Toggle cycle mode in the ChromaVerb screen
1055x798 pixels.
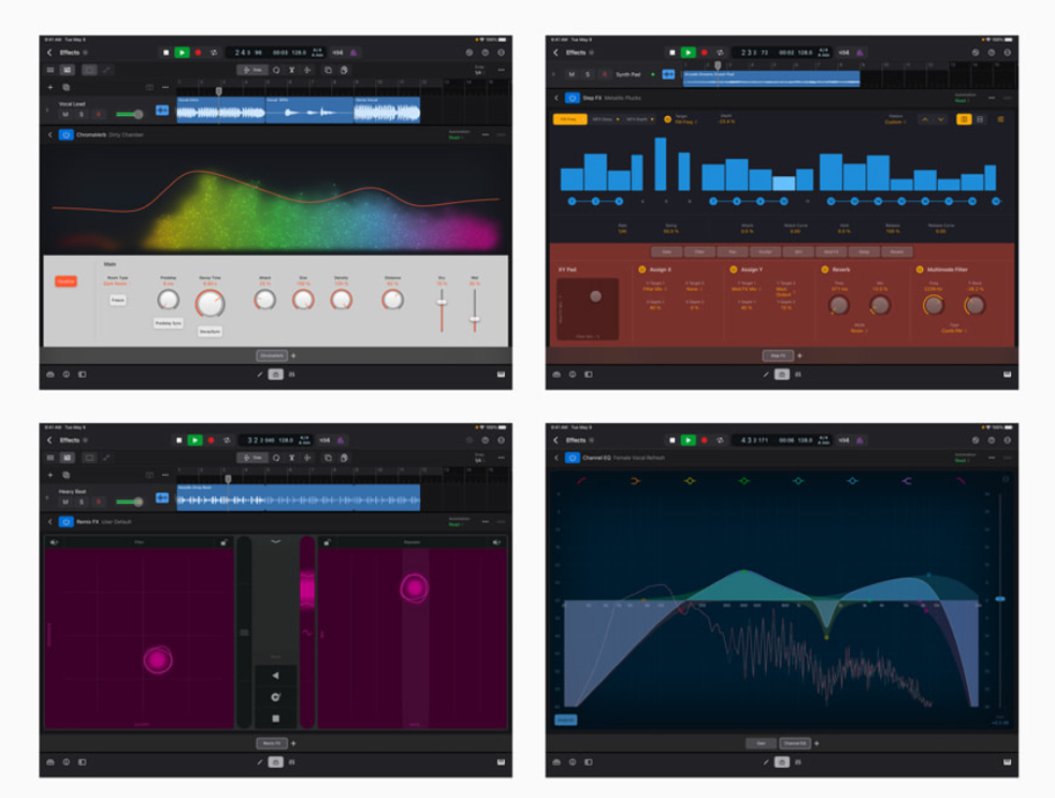tap(214, 53)
